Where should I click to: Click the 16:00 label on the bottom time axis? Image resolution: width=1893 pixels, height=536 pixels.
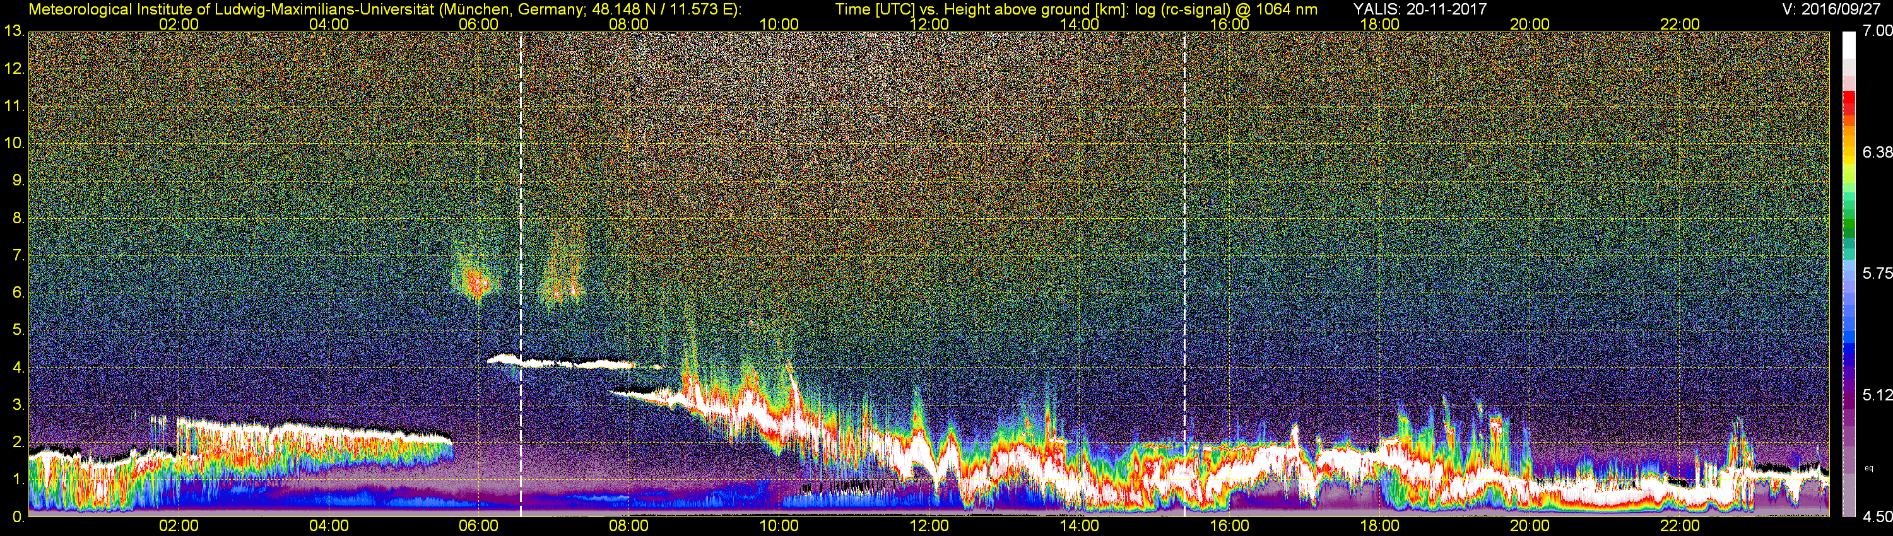[x=1229, y=527]
